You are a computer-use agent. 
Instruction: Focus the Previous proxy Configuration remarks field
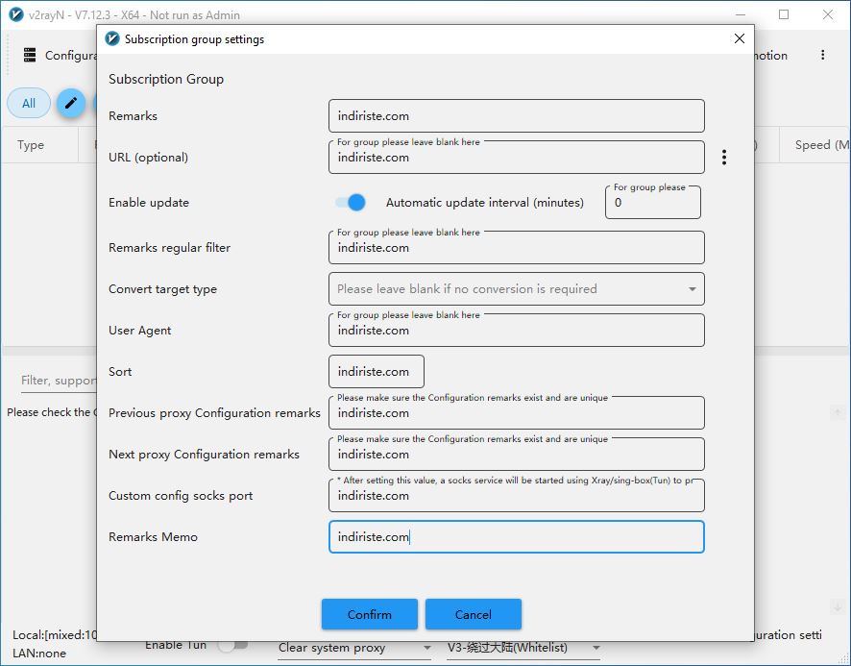pos(516,413)
